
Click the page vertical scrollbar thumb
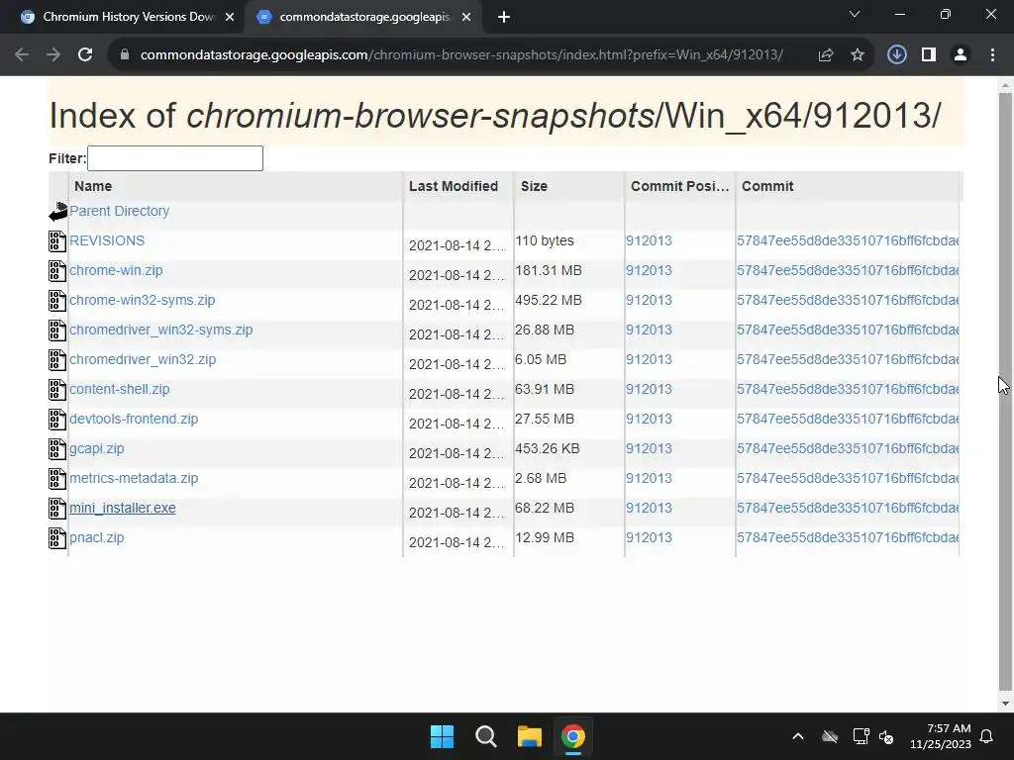1005,391
